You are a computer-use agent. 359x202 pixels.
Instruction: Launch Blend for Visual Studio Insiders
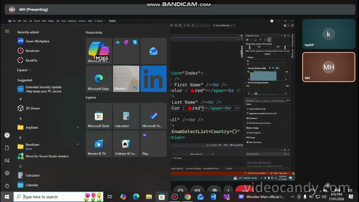(48, 156)
